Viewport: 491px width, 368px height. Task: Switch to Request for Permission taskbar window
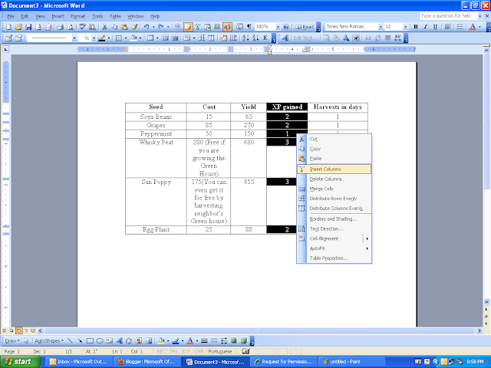283,362
